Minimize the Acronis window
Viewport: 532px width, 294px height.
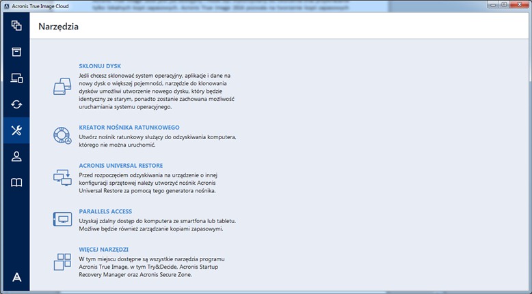pos(493,4)
